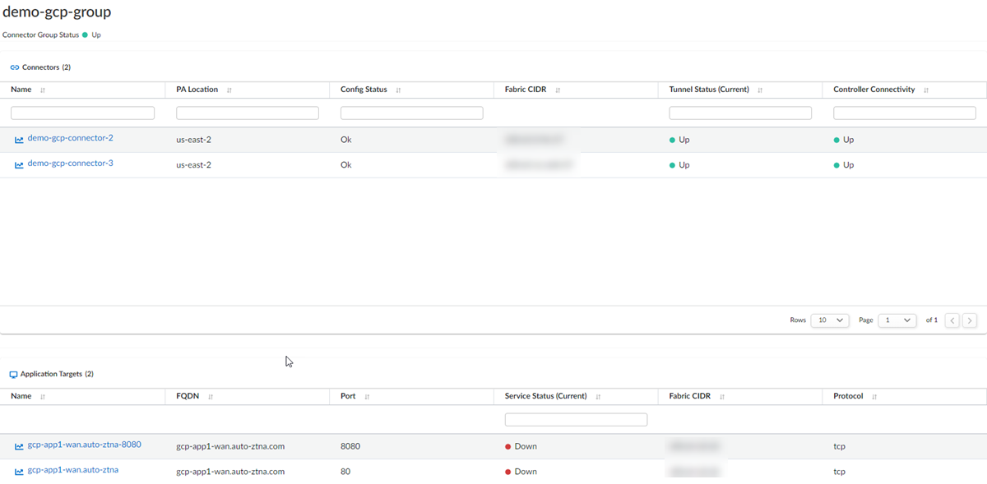Image resolution: width=987 pixels, height=484 pixels.
Task: Click the chart icon beside demo-gcp-connector-3
Action: tap(19, 165)
